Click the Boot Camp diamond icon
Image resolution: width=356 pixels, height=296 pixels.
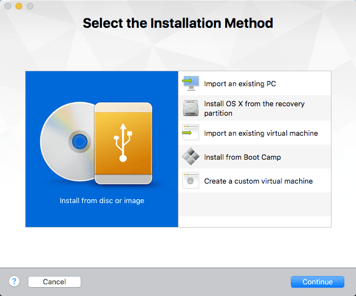point(191,156)
